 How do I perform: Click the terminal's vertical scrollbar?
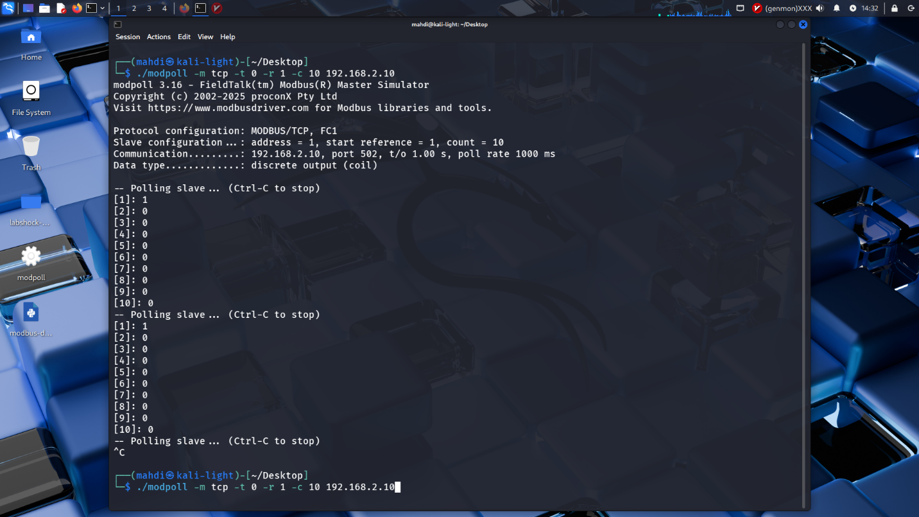click(x=803, y=257)
